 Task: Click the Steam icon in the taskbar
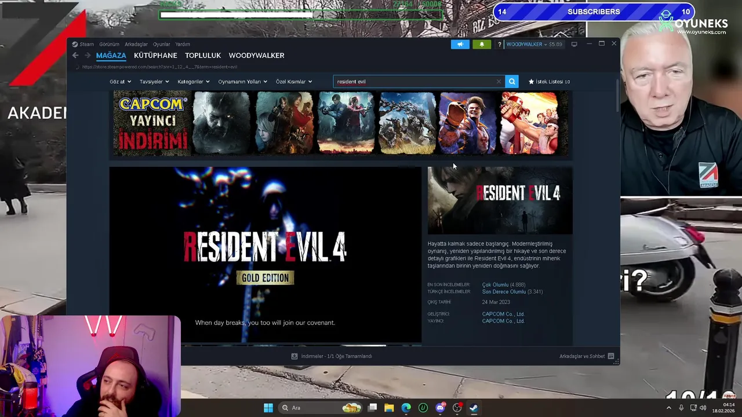(474, 408)
